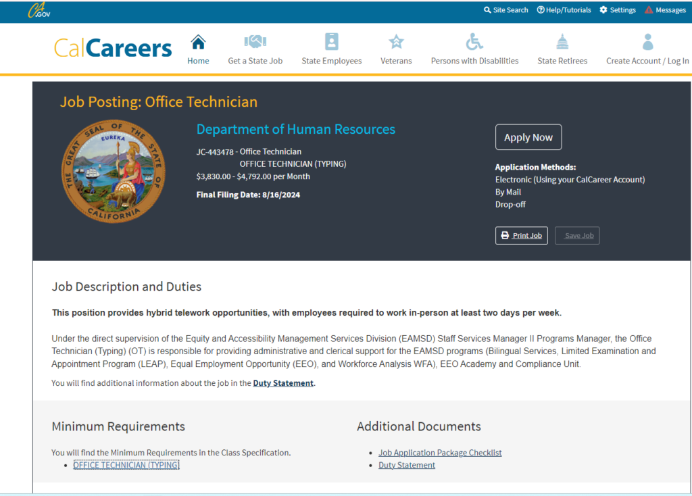Open Department of Human Resources link
692x496 pixels.
(x=296, y=129)
